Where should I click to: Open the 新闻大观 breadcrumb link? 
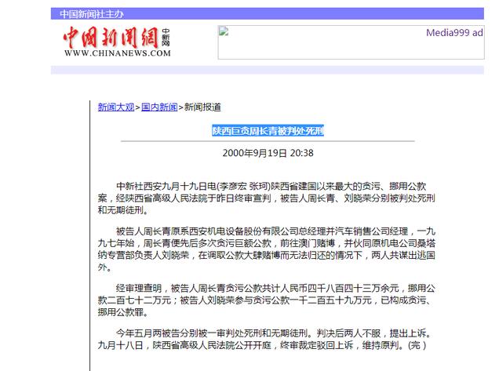pos(116,107)
